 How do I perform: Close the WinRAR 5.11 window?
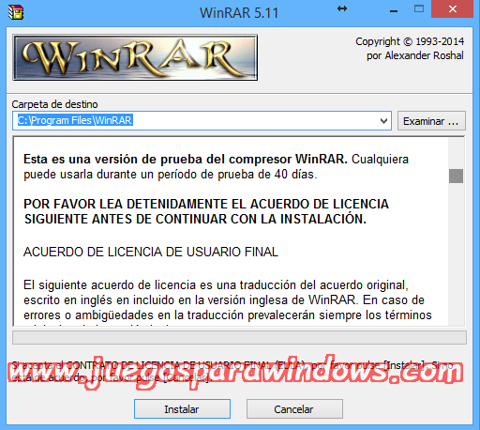452,9
